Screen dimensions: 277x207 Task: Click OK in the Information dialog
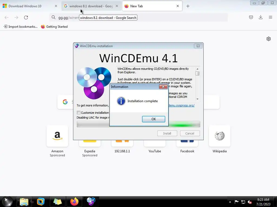tap(154, 119)
